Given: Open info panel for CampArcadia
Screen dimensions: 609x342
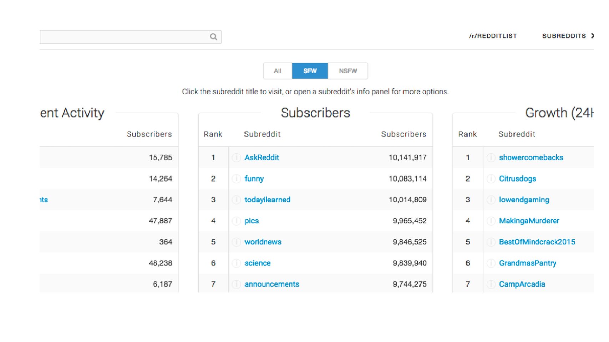Looking at the screenshot, I should pos(491,284).
